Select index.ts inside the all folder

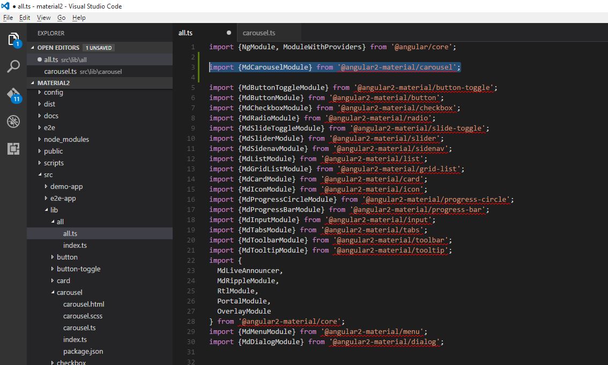coord(75,245)
